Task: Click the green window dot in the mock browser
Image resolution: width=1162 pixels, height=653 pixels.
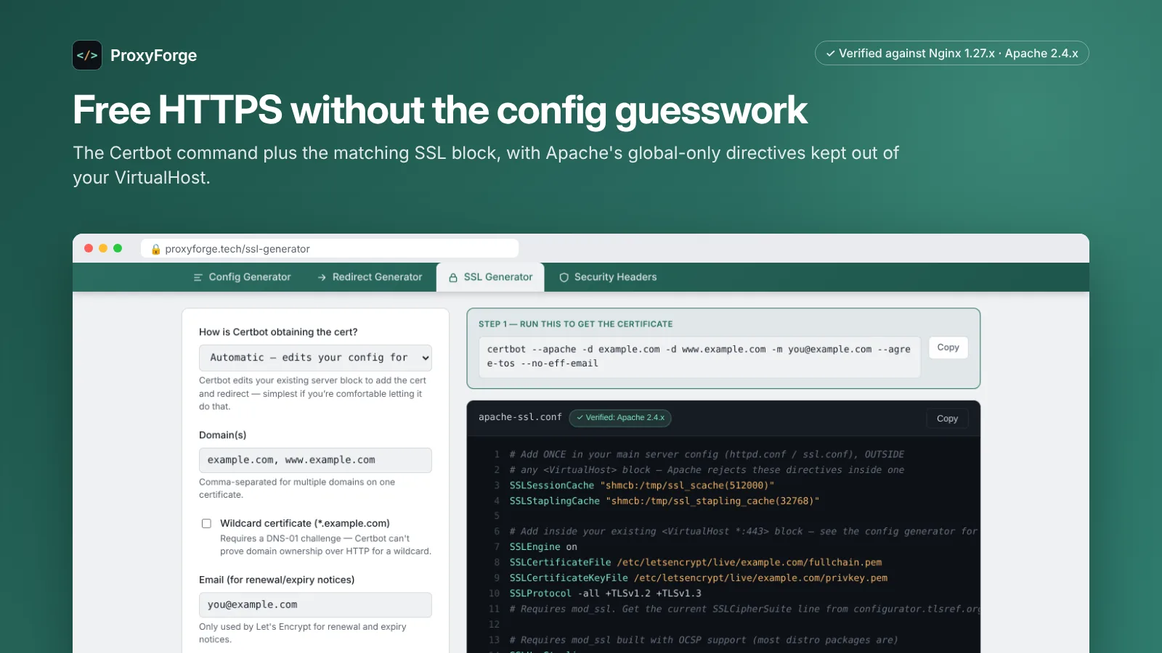Action: [118, 248]
